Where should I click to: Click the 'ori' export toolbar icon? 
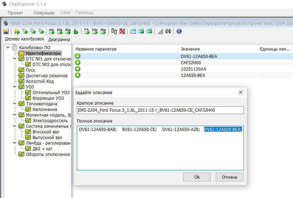coord(52,31)
